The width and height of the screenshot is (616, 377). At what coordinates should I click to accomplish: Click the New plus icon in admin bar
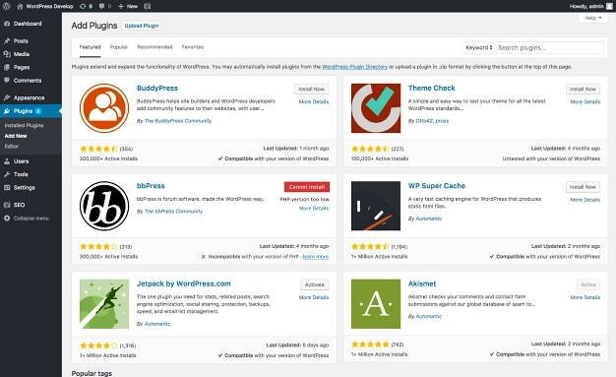click(x=121, y=6)
